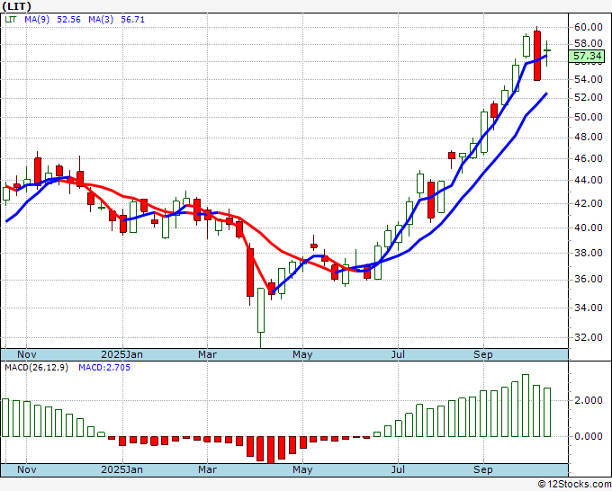Viewport: 612px width, 491px height.
Task: Click the lowest red MACD histogram bar
Action: tap(270, 449)
